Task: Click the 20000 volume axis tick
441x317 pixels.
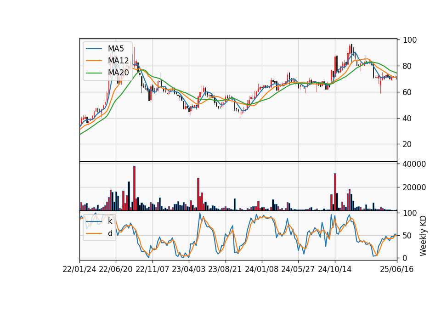Action: (x=414, y=187)
